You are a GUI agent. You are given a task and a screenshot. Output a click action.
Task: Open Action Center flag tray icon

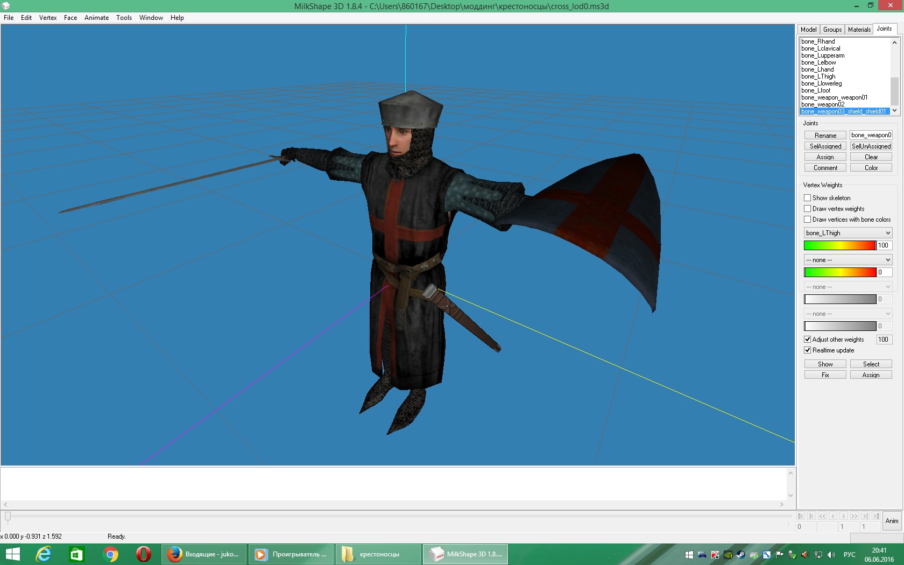point(779,555)
